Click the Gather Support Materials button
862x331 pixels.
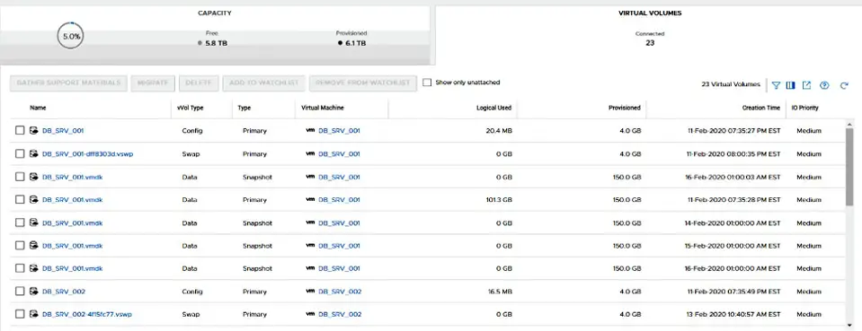[68, 83]
